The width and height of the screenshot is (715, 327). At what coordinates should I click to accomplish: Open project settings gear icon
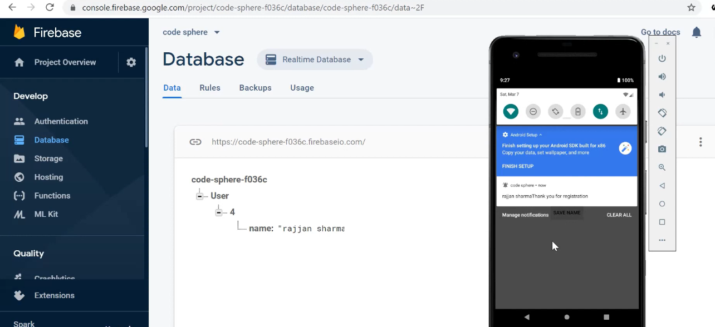[x=131, y=62]
